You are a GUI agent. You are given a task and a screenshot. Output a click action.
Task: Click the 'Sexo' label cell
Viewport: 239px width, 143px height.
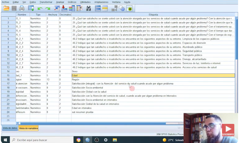point(153,71)
